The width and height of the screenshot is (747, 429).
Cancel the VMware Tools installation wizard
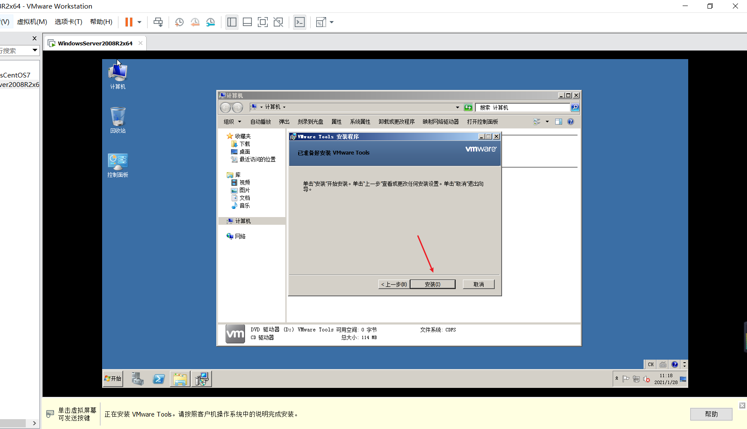tap(478, 284)
